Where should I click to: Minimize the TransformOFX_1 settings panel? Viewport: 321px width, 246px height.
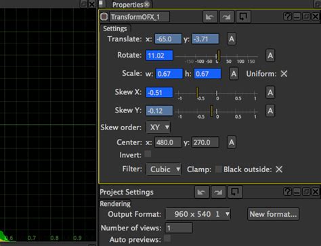point(297,16)
